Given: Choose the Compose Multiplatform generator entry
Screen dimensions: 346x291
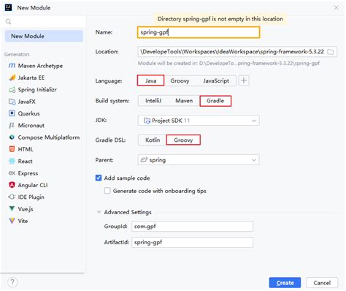Looking at the screenshot, I should pos(44,137).
